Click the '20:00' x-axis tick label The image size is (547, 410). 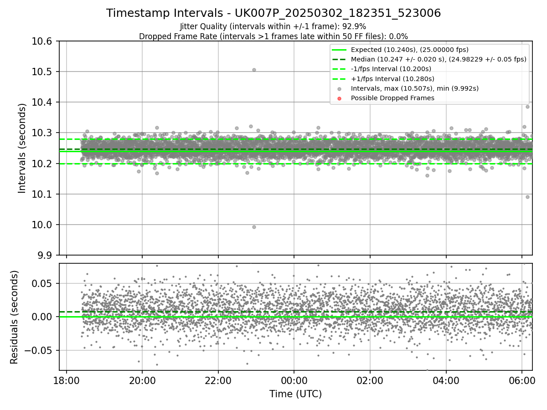142,381
